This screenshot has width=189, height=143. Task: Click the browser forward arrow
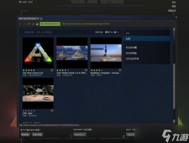point(25,24)
